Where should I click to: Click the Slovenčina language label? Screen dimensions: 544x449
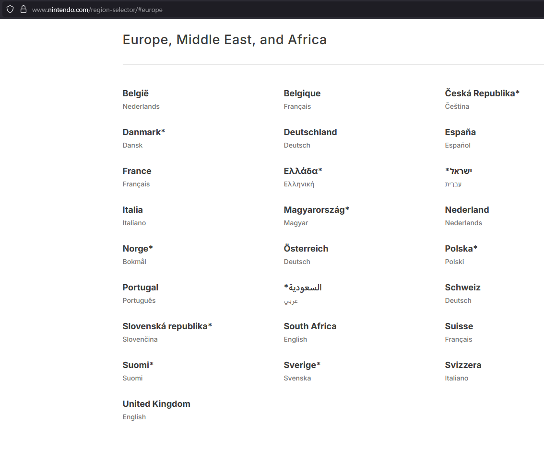tap(140, 339)
